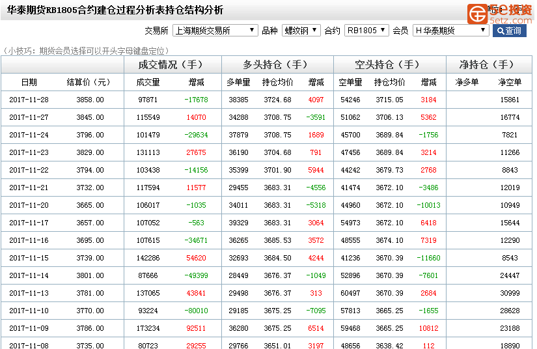
Task: Click settlement price 3858.00
Action: coord(90,100)
